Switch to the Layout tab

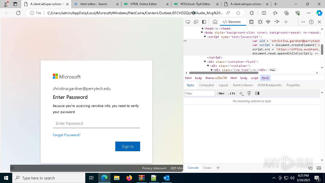[223, 85]
